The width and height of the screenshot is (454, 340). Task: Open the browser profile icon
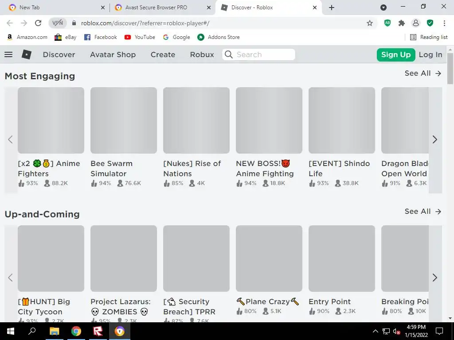[416, 23]
